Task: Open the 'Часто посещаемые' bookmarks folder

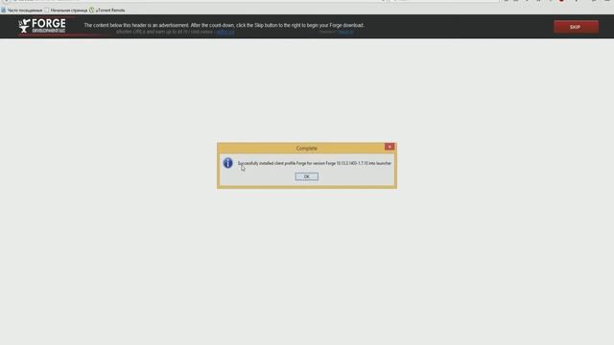Action: point(21,11)
